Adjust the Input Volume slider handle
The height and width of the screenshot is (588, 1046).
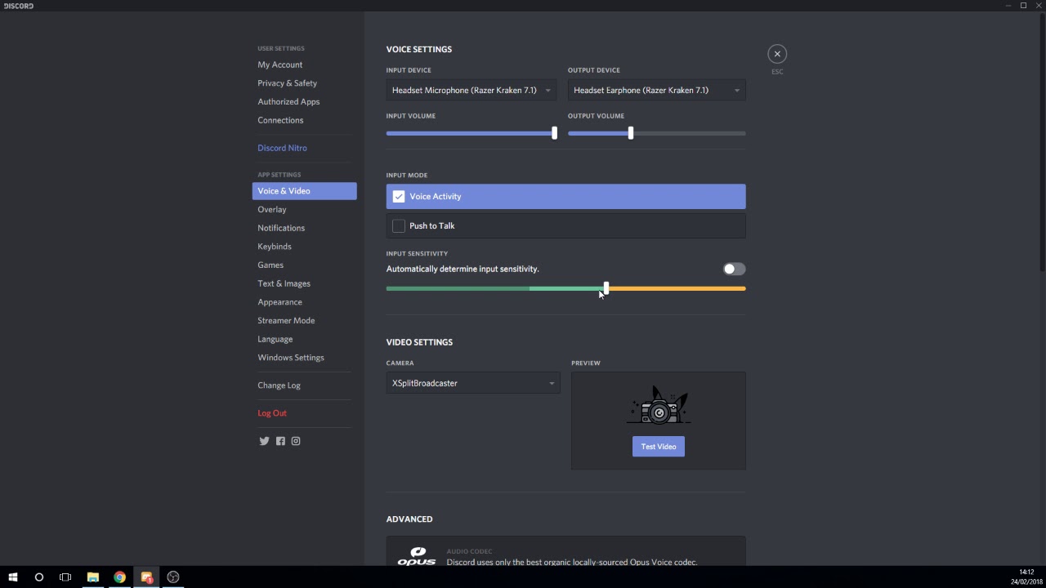click(x=554, y=133)
